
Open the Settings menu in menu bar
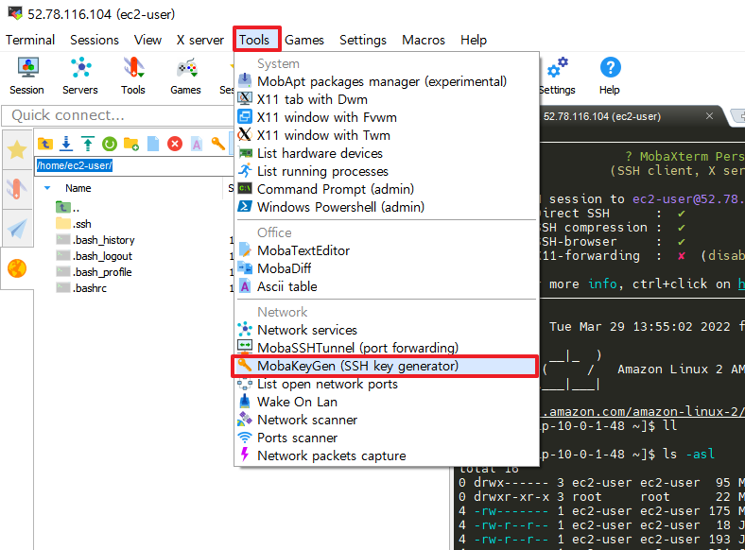click(x=363, y=40)
